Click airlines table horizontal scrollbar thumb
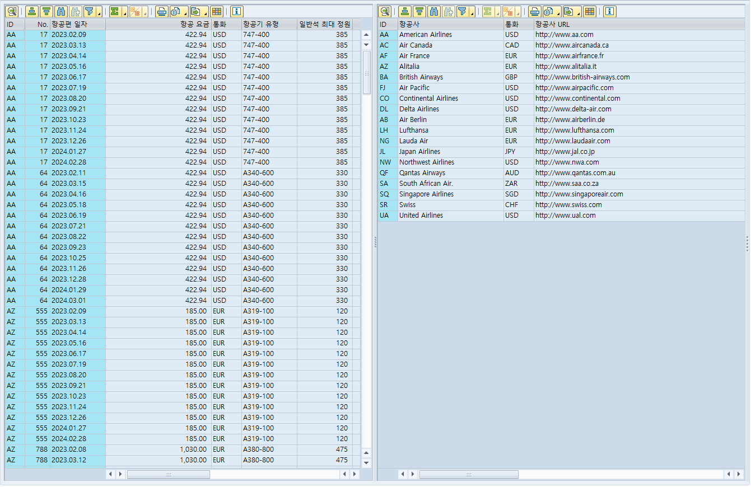 pyautogui.click(x=469, y=474)
